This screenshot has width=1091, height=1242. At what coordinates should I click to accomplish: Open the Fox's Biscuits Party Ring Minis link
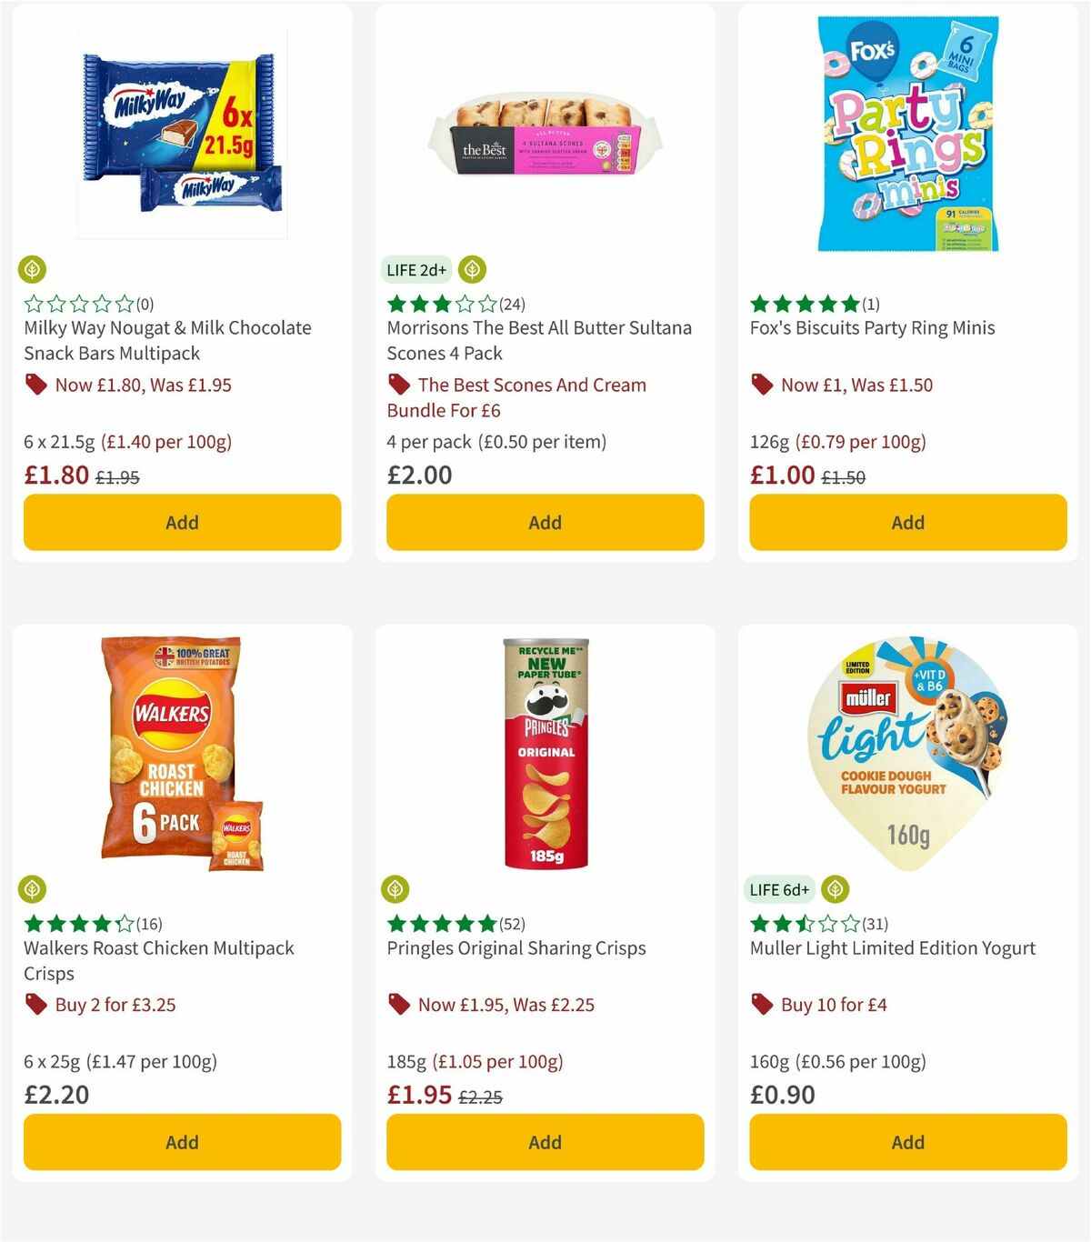pos(872,327)
